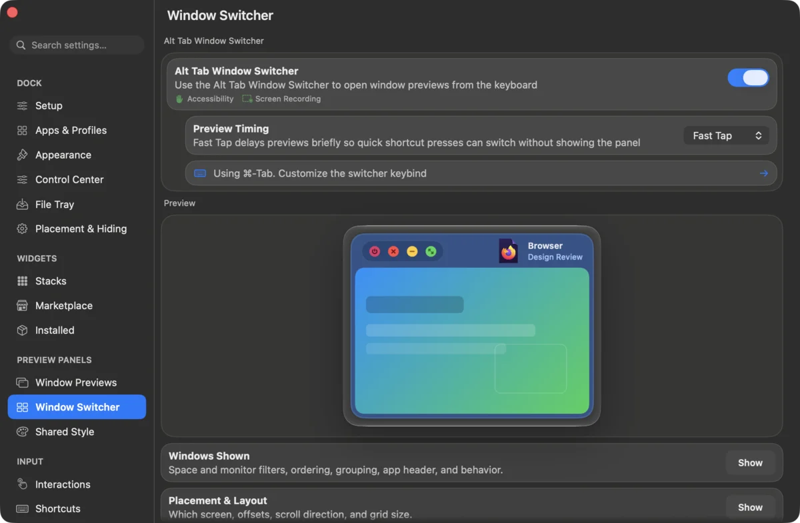Click the green Accessibility hand icon
This screenshot has width=800, height=523.
(x=179, y=99)
